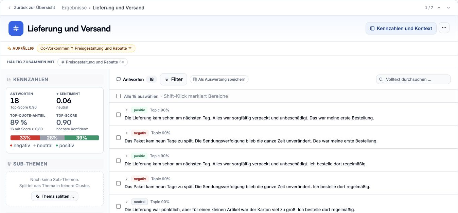The height and width of the screenshot is (213, 458).
Task: Focus the Volltext durchsuchen search field
Action: [413, 79]
